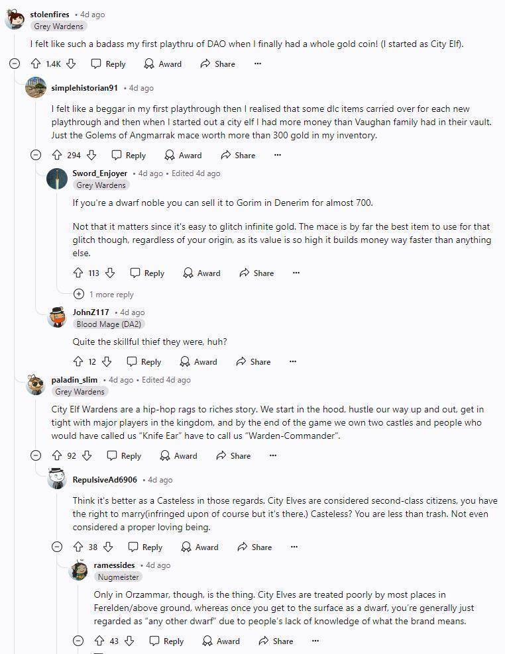Expand the 1 more reply link
Image resolution: width=505 pixels, height=654 pixels.
tap(104, 294)
